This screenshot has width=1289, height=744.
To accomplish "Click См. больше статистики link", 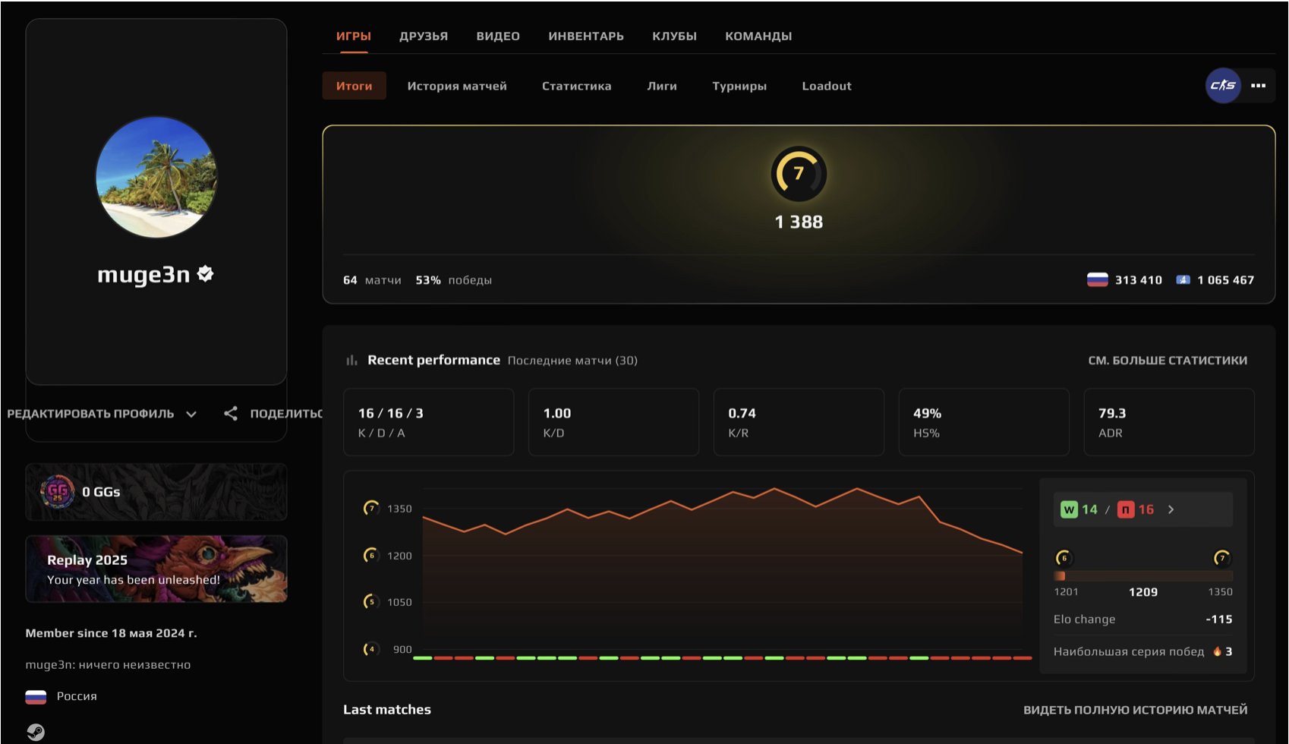I will tap(1167, 361).
